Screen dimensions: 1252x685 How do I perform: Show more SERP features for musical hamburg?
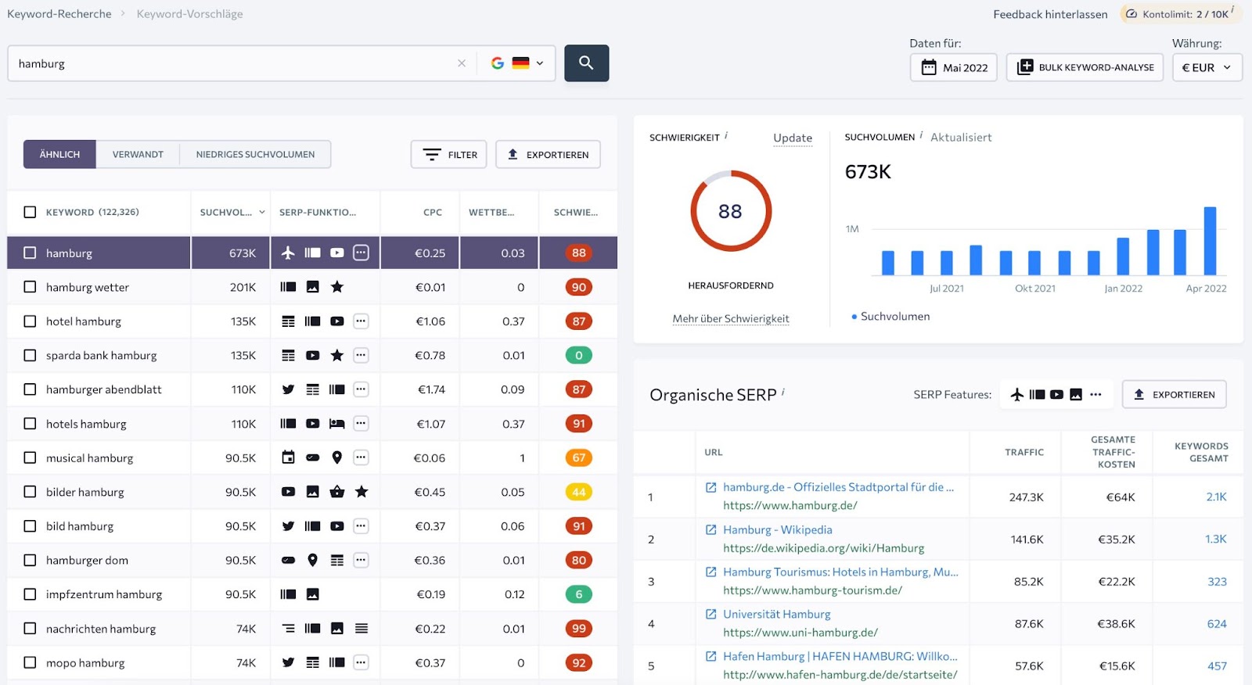click(361, 457)
